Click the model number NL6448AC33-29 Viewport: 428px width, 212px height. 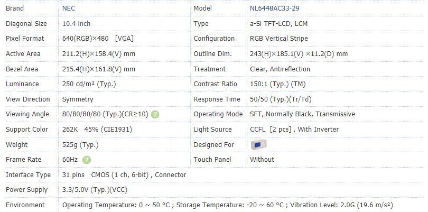click(274, 8)
